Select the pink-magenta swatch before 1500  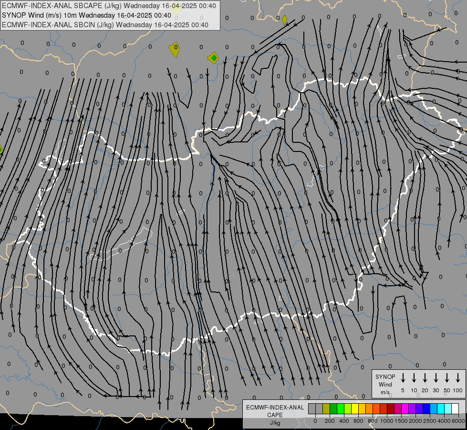click(x=398, y=408)
